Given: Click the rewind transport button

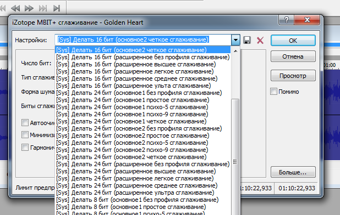Looking at the screenshot, I should tap(15, 8).
